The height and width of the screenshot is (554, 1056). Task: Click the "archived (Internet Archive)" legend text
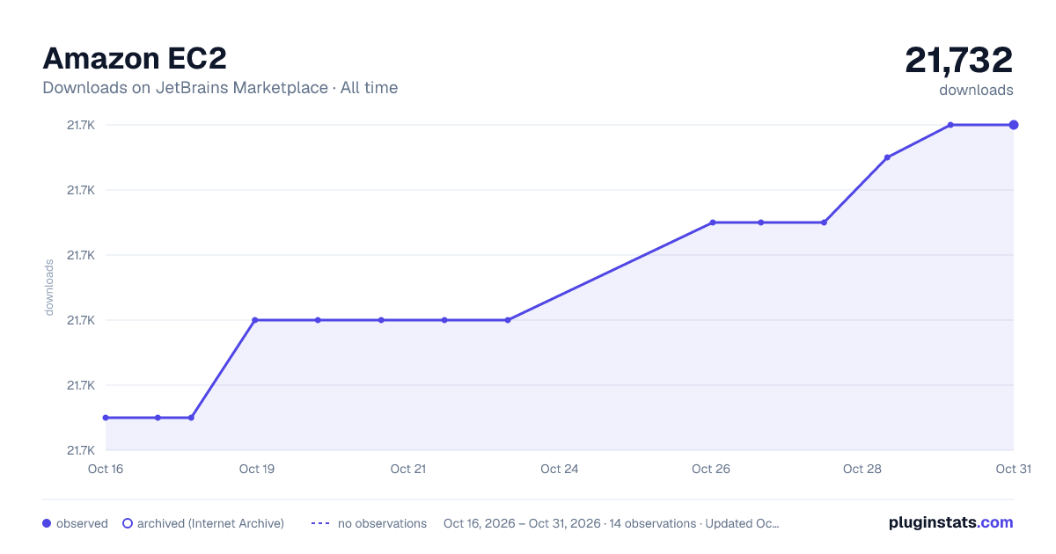point(210,523)
